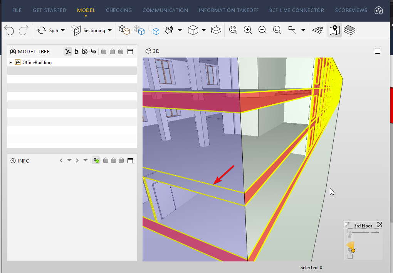Image resolution: width=393 pixels, height=273 pixels.
Task: Maximize the Info panel
Action: coord(130,161)
